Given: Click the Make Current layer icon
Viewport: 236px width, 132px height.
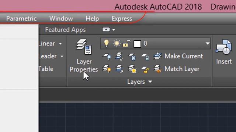Looking at the screenshot, I should [x=157, y=56].
